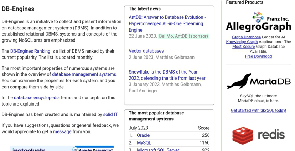Visit the solid IT link
The image size is (295, 151).
pos(110,114)
